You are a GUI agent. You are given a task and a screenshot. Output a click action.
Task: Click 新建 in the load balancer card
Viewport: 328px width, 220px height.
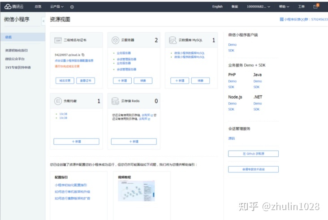(x=76, y=142)
